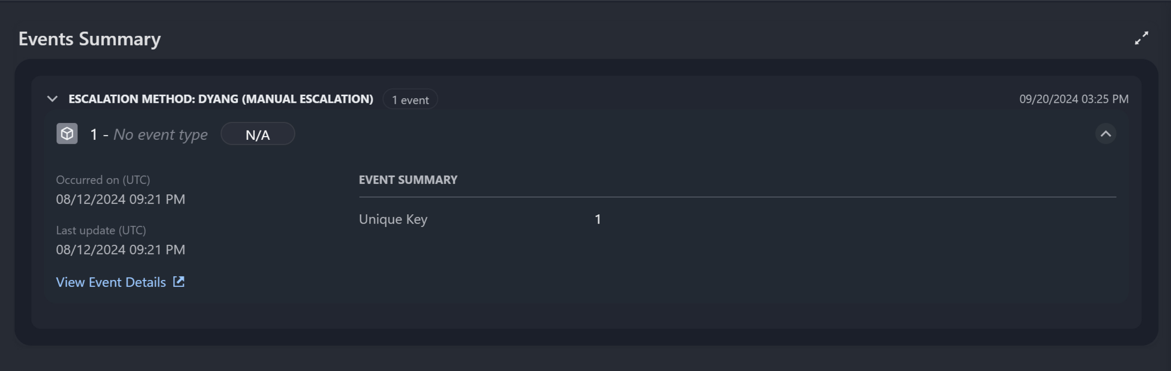Click the "Last update (UTC)" label
1171x371 pixels.
coord(101,230)
